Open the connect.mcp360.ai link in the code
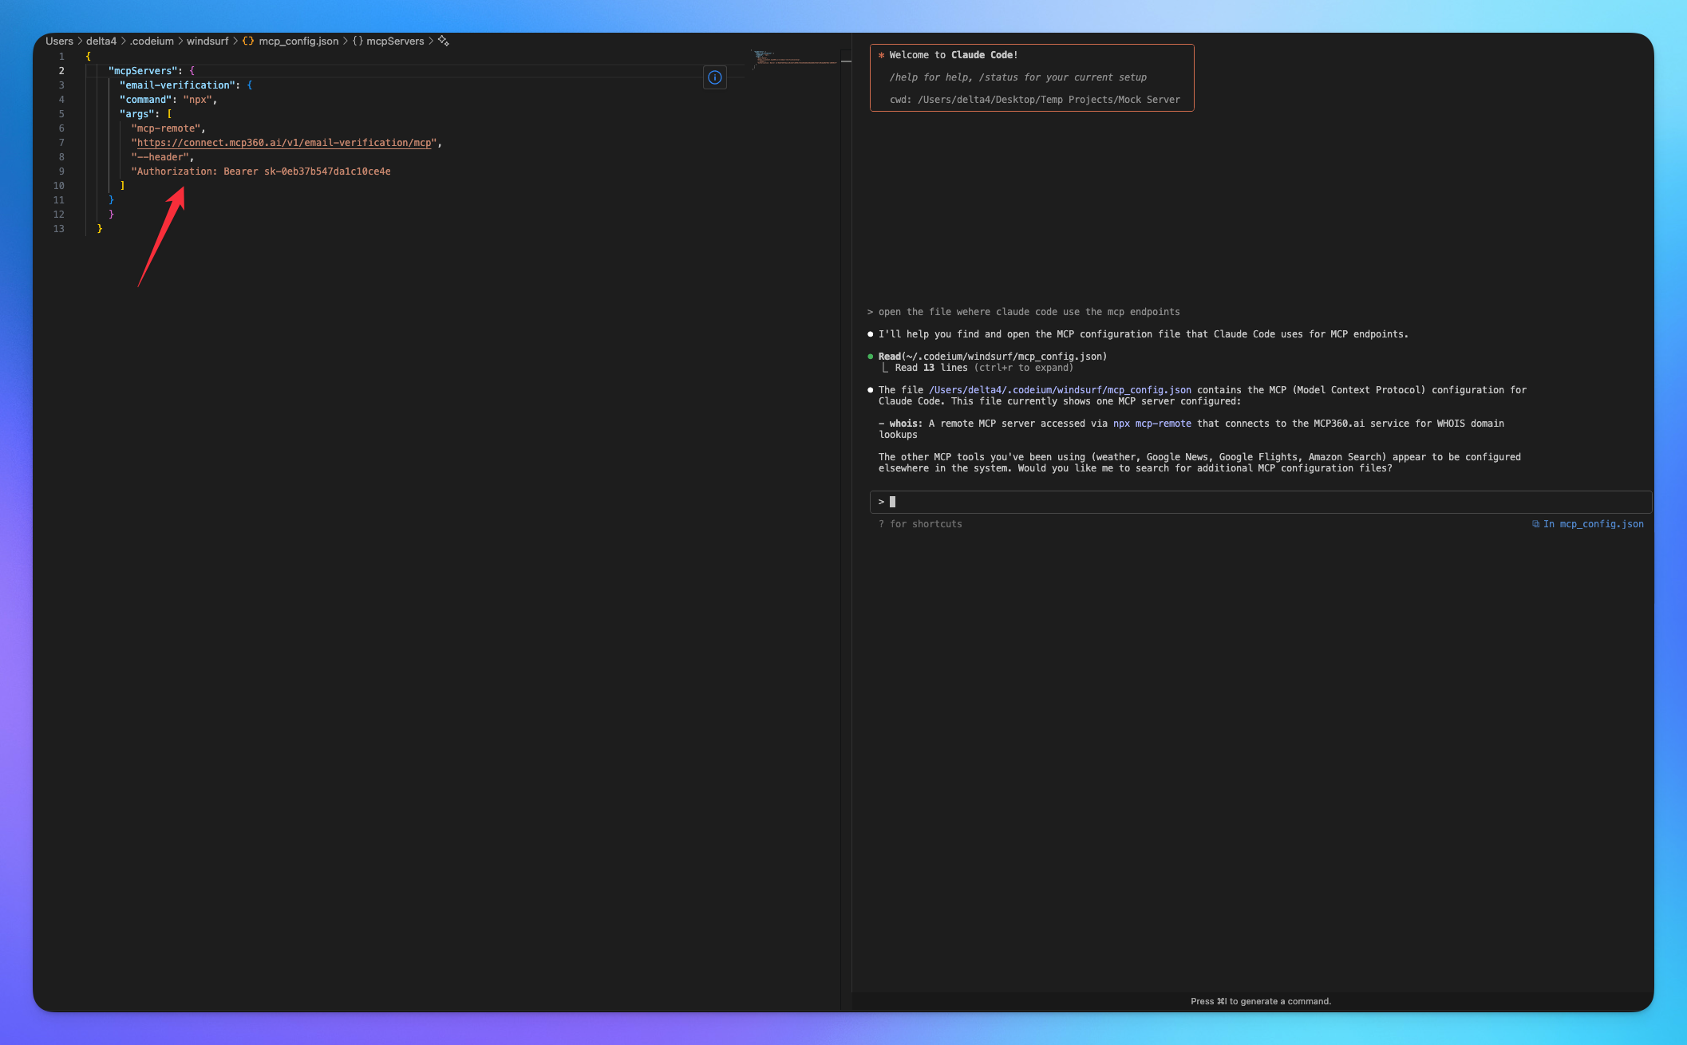The width and height of the screenshot is (1687, 1045). coord(285,143)
